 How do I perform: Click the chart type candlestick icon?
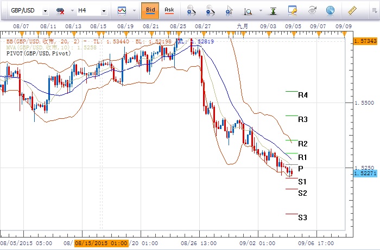[x=122, y=10]
